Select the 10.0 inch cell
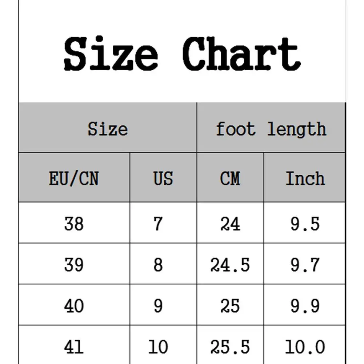 pos(305,346)
